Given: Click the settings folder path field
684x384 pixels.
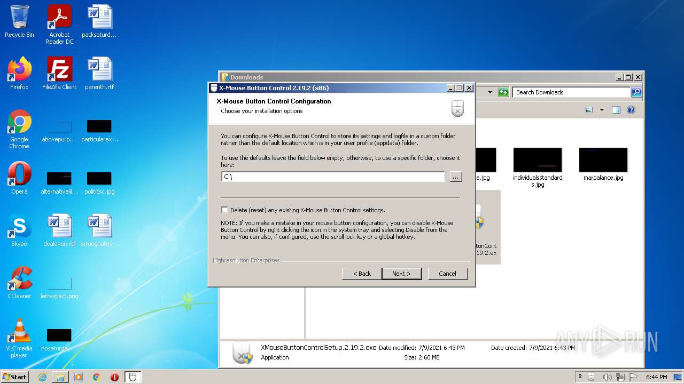Looking at the screenshot, I should [333, 177].
